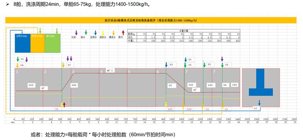Click the green 新水 legend arrow

(x=86, y=33)
